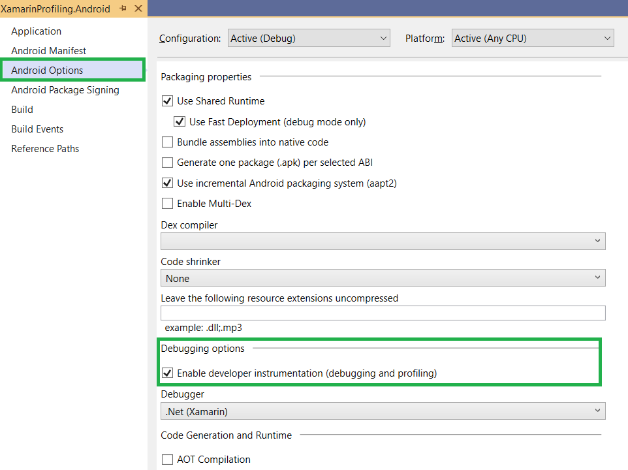Viewport: 628px width, 470px height.
Task: Open the Platform dropdown
Action: [x=533, y=38]
